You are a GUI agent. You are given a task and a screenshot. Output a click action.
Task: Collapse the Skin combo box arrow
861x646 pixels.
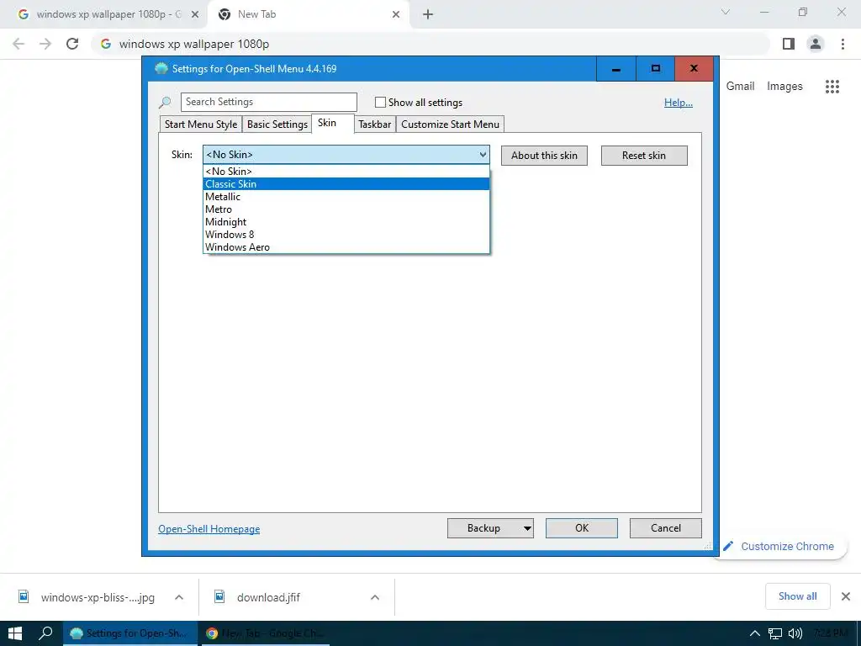coord(483,155)
